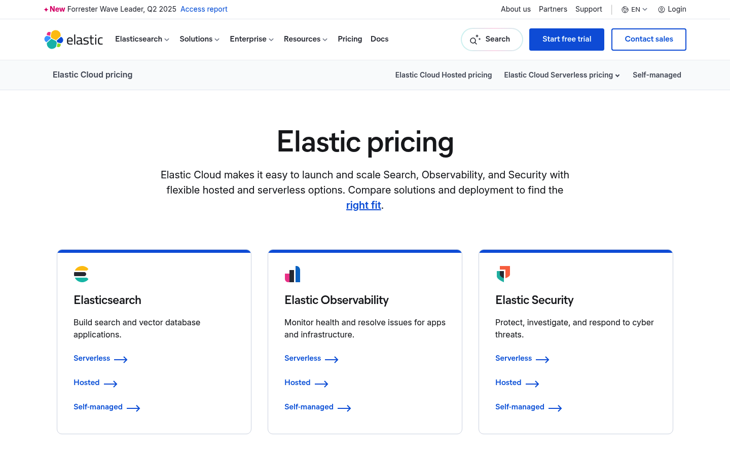Click Login link
730x456 pixels.
(672, 9)
